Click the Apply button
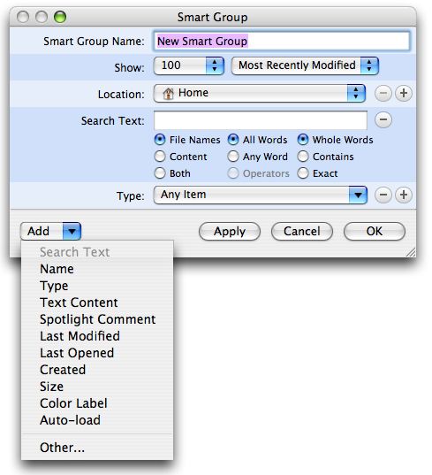This screenshot has height=475, width=432. click(230, 232)
